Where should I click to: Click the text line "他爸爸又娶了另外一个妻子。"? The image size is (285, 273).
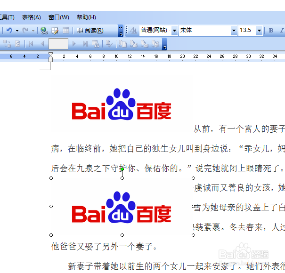[104, 247]
